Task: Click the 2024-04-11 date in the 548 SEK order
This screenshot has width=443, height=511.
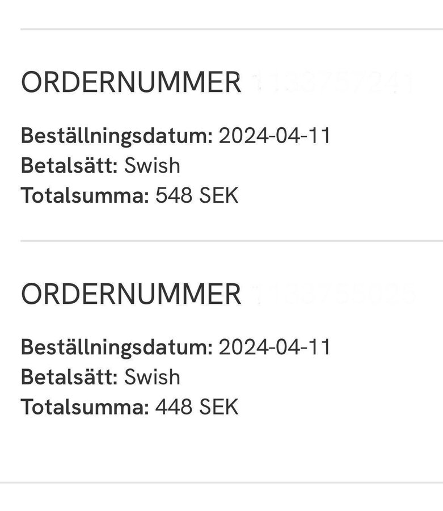Action: tap(275, 136)
